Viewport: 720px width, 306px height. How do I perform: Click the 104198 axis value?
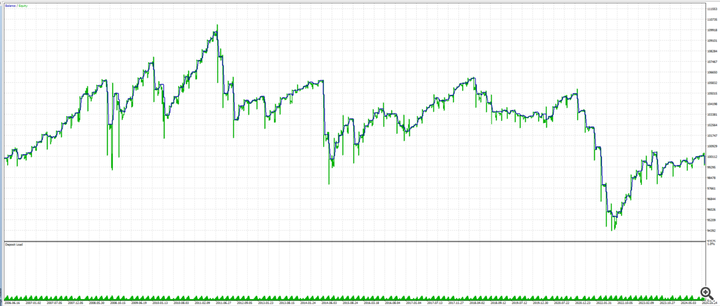click(x=712, y=104)
